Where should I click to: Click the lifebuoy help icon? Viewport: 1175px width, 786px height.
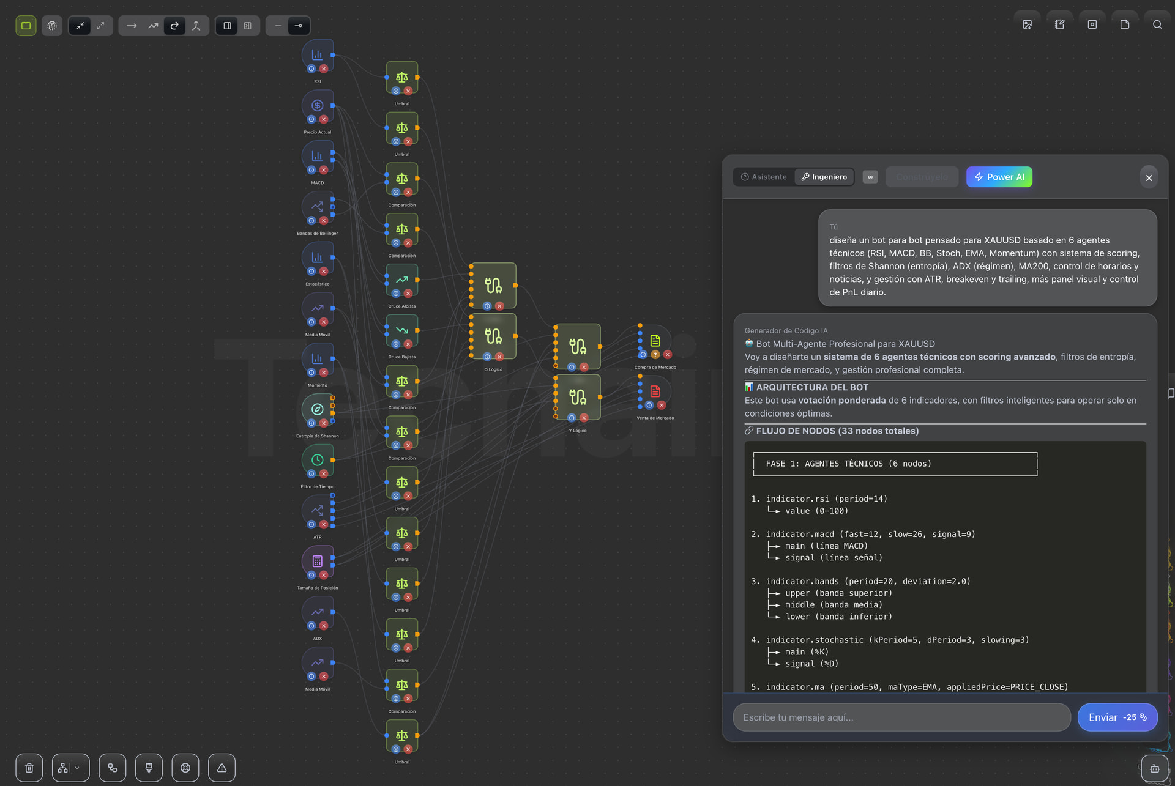click(x=185, y=768)
